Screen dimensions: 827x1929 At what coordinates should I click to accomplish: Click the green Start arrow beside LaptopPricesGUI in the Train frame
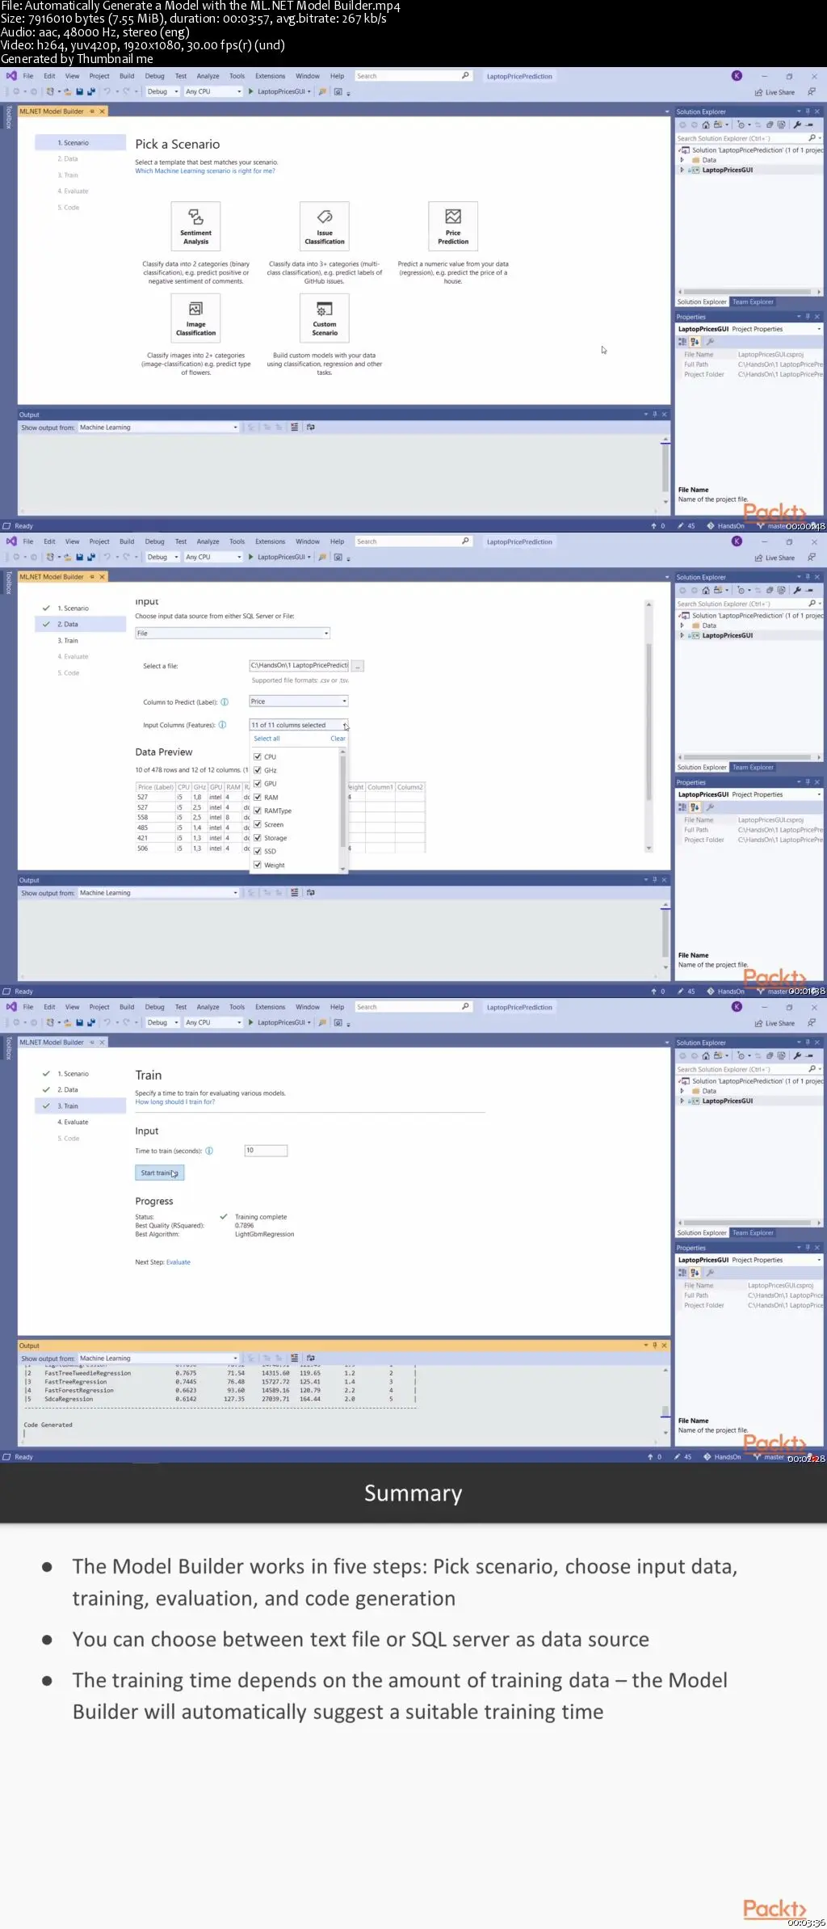[x=251, y=1022]
